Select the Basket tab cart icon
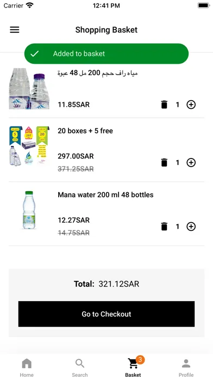Screen dimensions: 213x379 tap(133, 364)
